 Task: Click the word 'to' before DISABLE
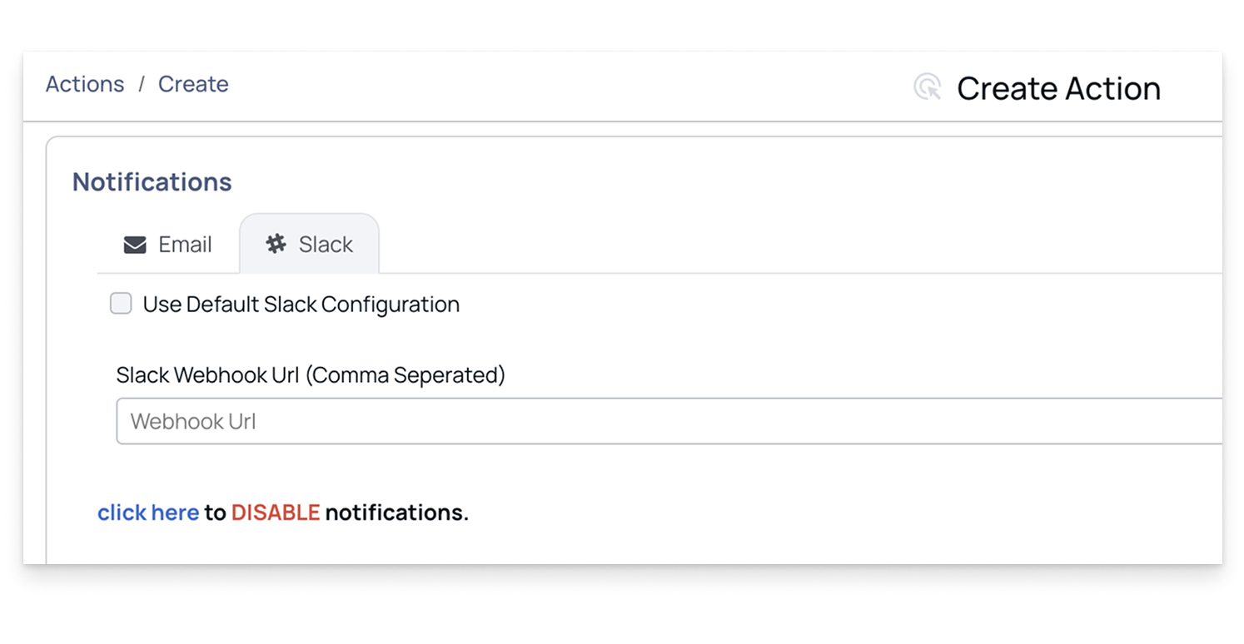pos(215,513)
